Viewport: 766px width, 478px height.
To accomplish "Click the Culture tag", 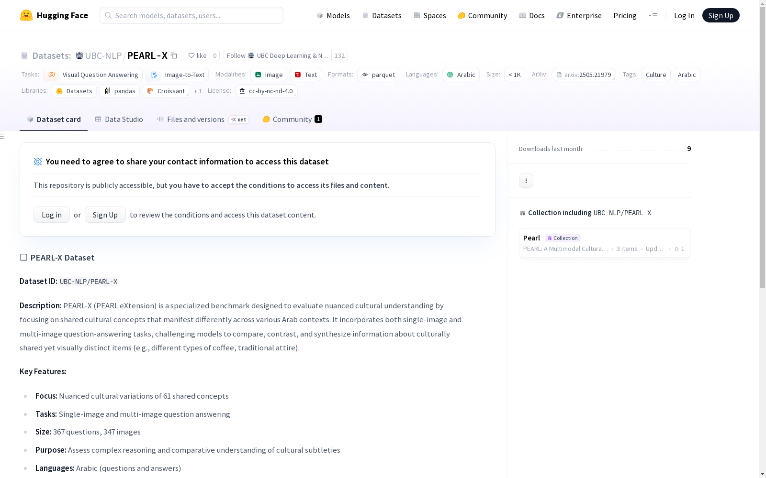I will tap(656, 75).
